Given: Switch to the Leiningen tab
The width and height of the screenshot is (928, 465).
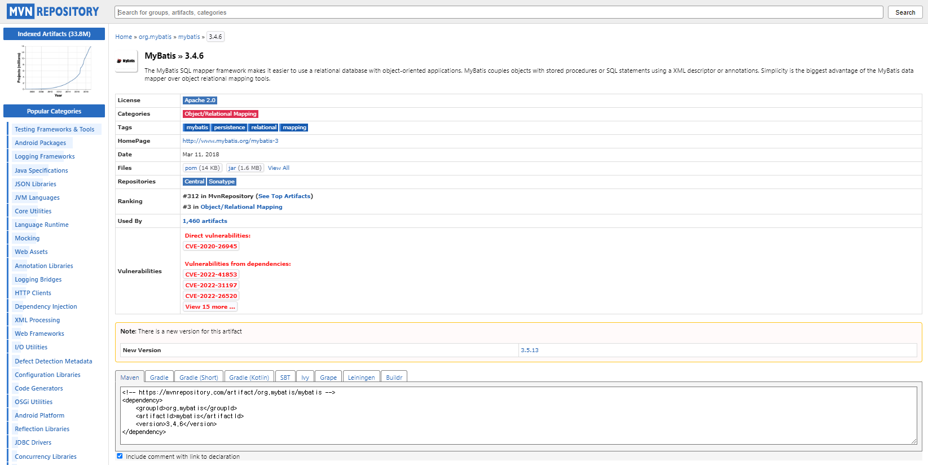Looking at the screenshot, I should click(x=361, y=378).
